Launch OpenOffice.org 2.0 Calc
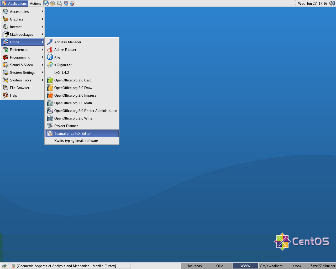Image resolution: width=336 pixels, height=269 pixels. click(82, 80)
